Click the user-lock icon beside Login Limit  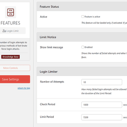pos(4,31)
